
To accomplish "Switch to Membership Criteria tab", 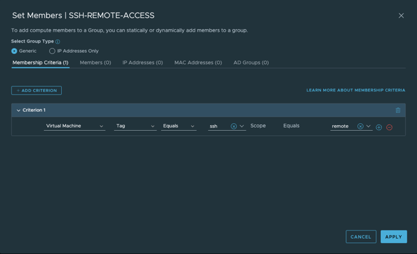I will point(40,63).
